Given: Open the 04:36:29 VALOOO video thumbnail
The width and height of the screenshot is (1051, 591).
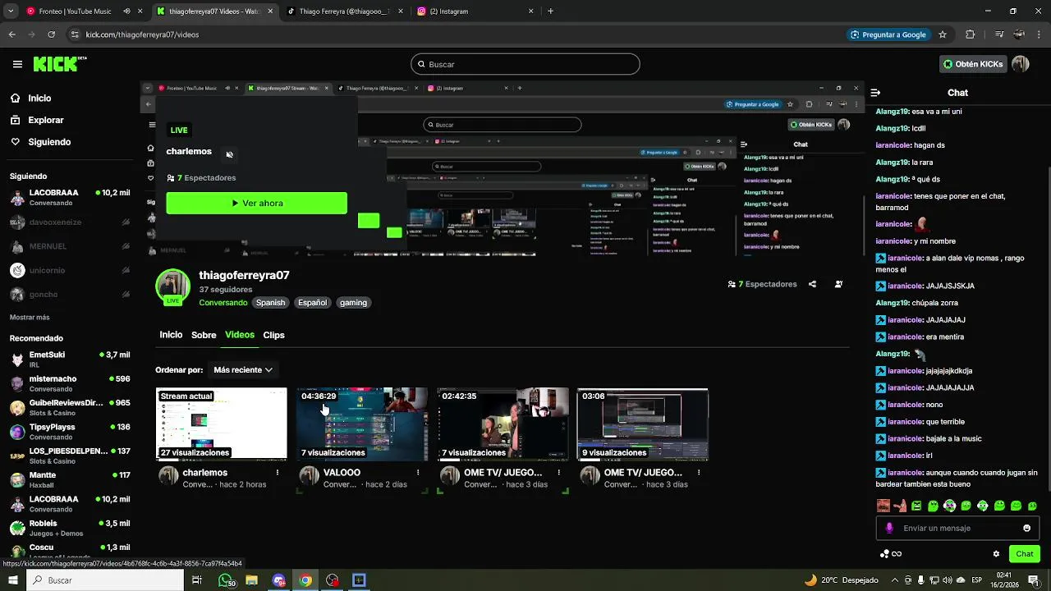Looking at the screenshot, I should pyautogui.click(x=362, y=424).
